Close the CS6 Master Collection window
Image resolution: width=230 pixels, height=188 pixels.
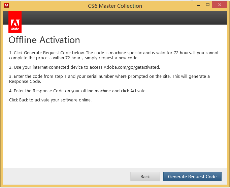(220, 5)
